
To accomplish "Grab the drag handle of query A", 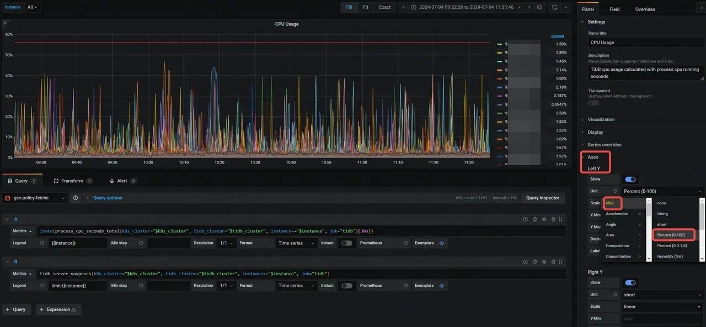I will [x=561, y=219].
